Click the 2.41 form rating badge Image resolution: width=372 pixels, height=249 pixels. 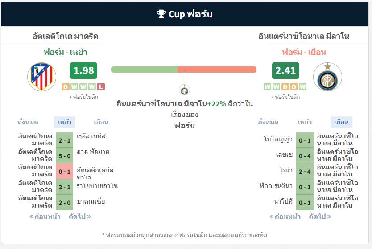[285, 70]
